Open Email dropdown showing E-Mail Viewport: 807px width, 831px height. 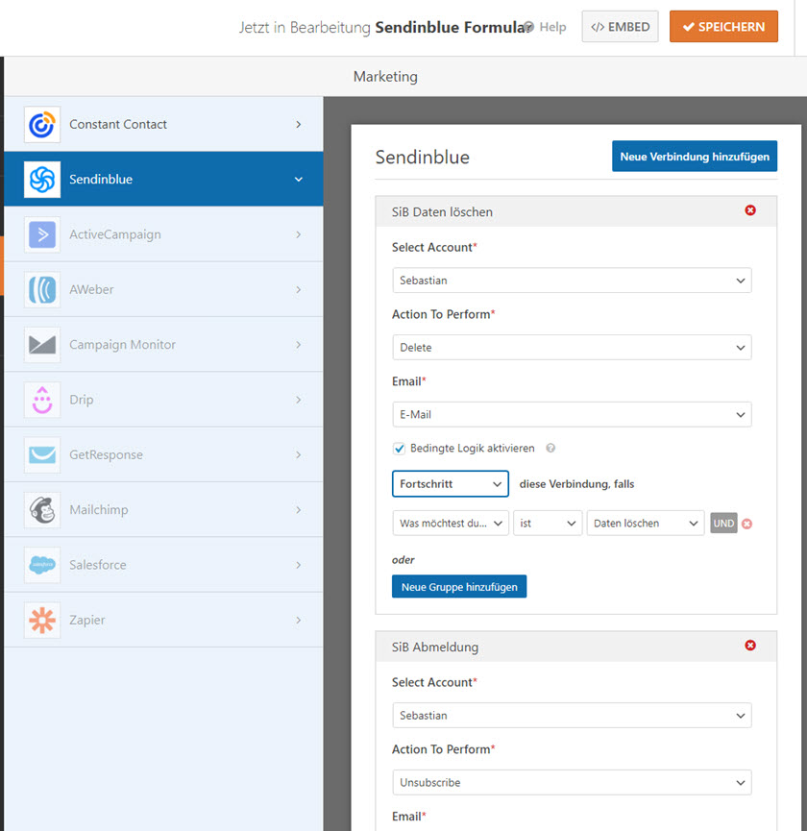tap(572, 414)
